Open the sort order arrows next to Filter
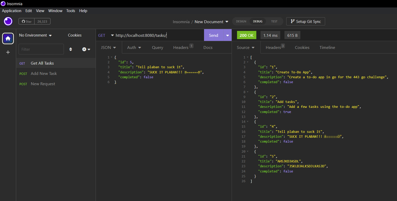Viewport: 397px width, 201px height. (70, 49)
